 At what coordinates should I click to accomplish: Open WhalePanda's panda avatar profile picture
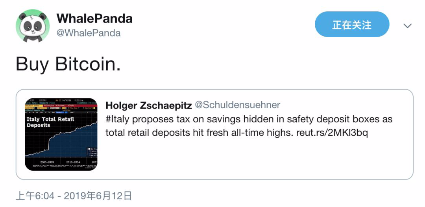pyautogui.click(x=33, y=26)
